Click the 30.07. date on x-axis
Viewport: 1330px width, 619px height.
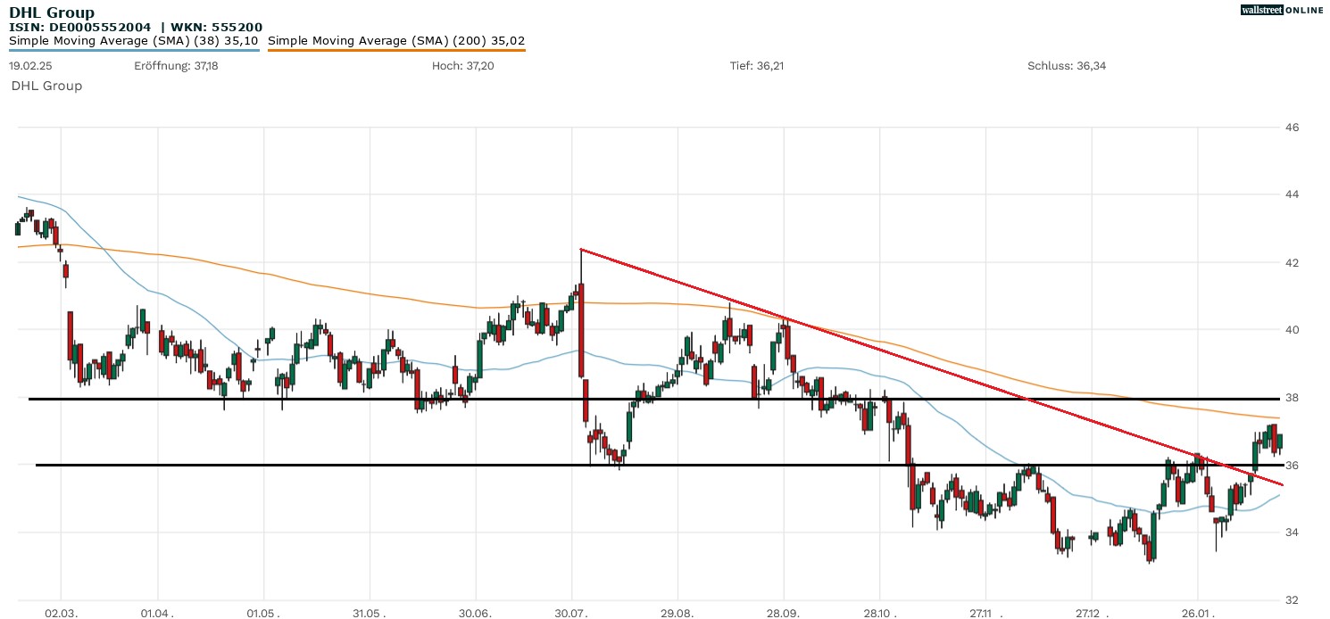click(571, 615)
